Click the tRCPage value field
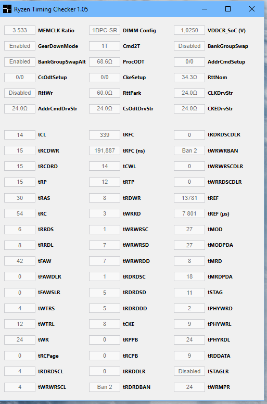The image size is (267, 404). [20, 356]
